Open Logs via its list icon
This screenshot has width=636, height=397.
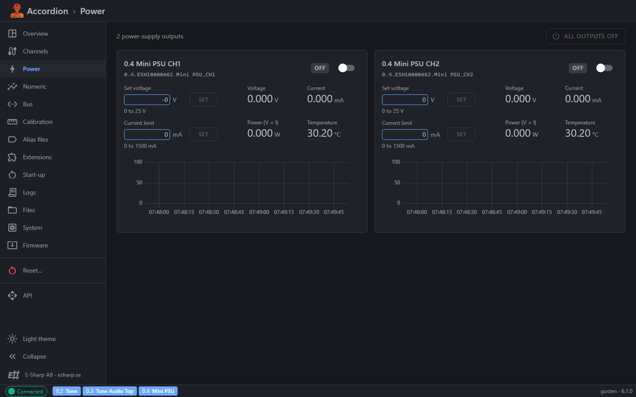[12, 192]
